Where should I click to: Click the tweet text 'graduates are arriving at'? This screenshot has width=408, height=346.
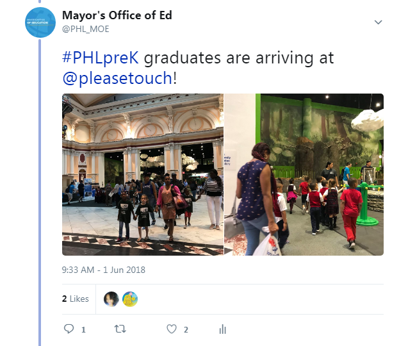[x=239, y=58]
